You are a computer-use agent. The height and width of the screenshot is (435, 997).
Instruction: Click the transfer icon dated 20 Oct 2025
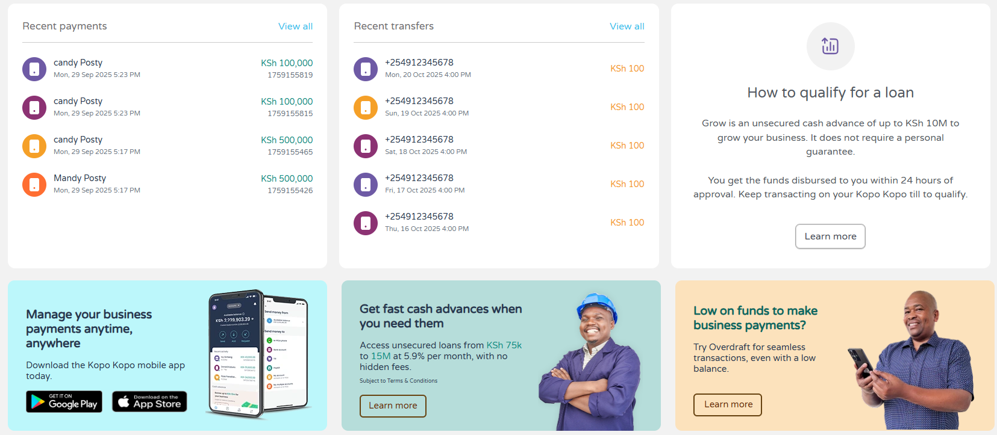(x=366, y=69)
